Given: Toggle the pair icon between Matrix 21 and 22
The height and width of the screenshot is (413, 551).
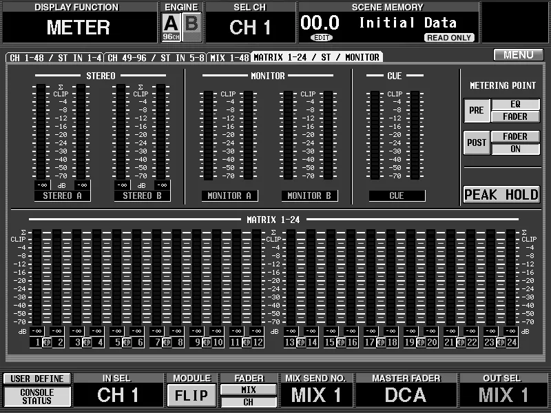Looking at the screenshot, I should click(461, 342).
